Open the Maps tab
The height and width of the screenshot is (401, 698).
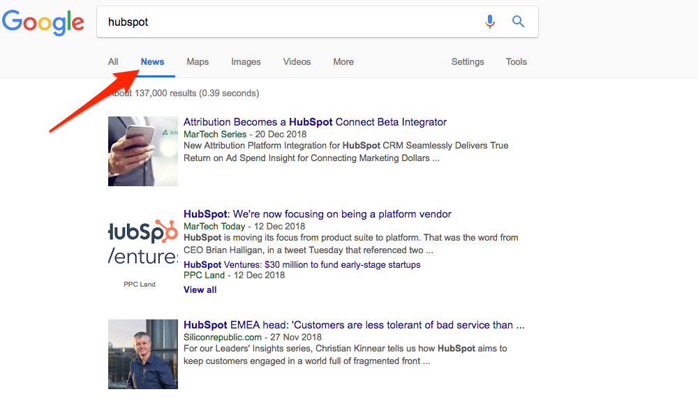point(198,62)
